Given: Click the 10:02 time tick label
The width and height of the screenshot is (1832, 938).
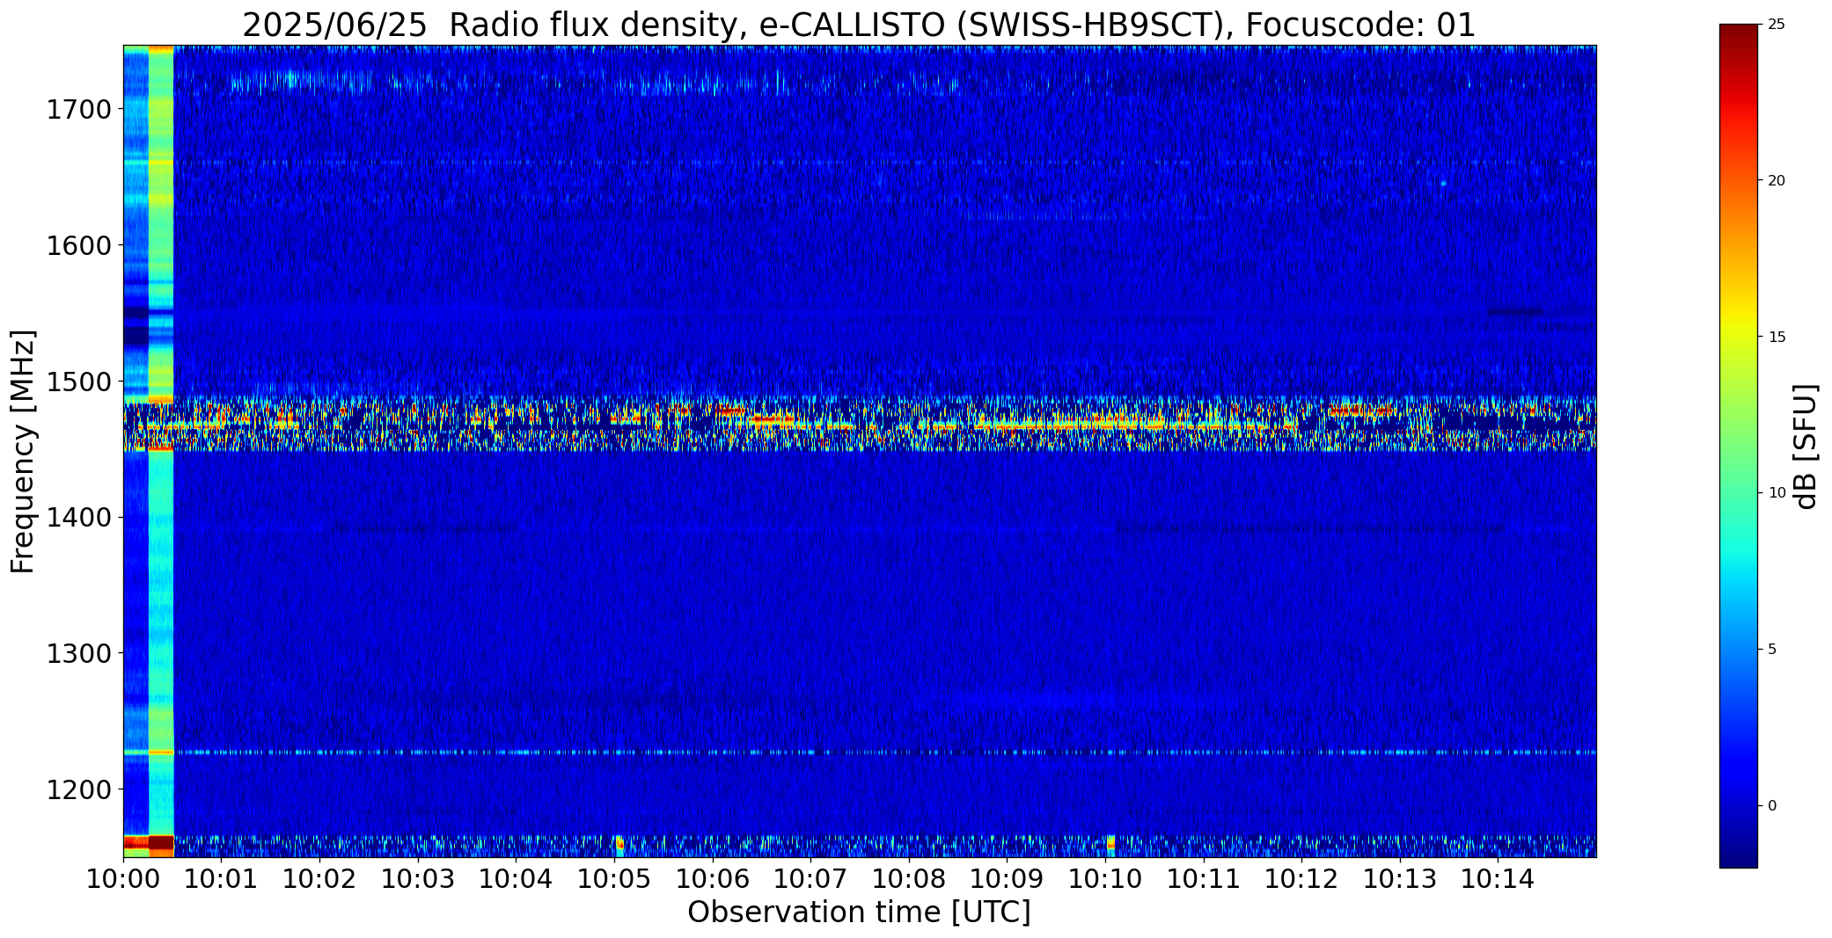Looking at the screenshot, I should [x=319, y=879].
